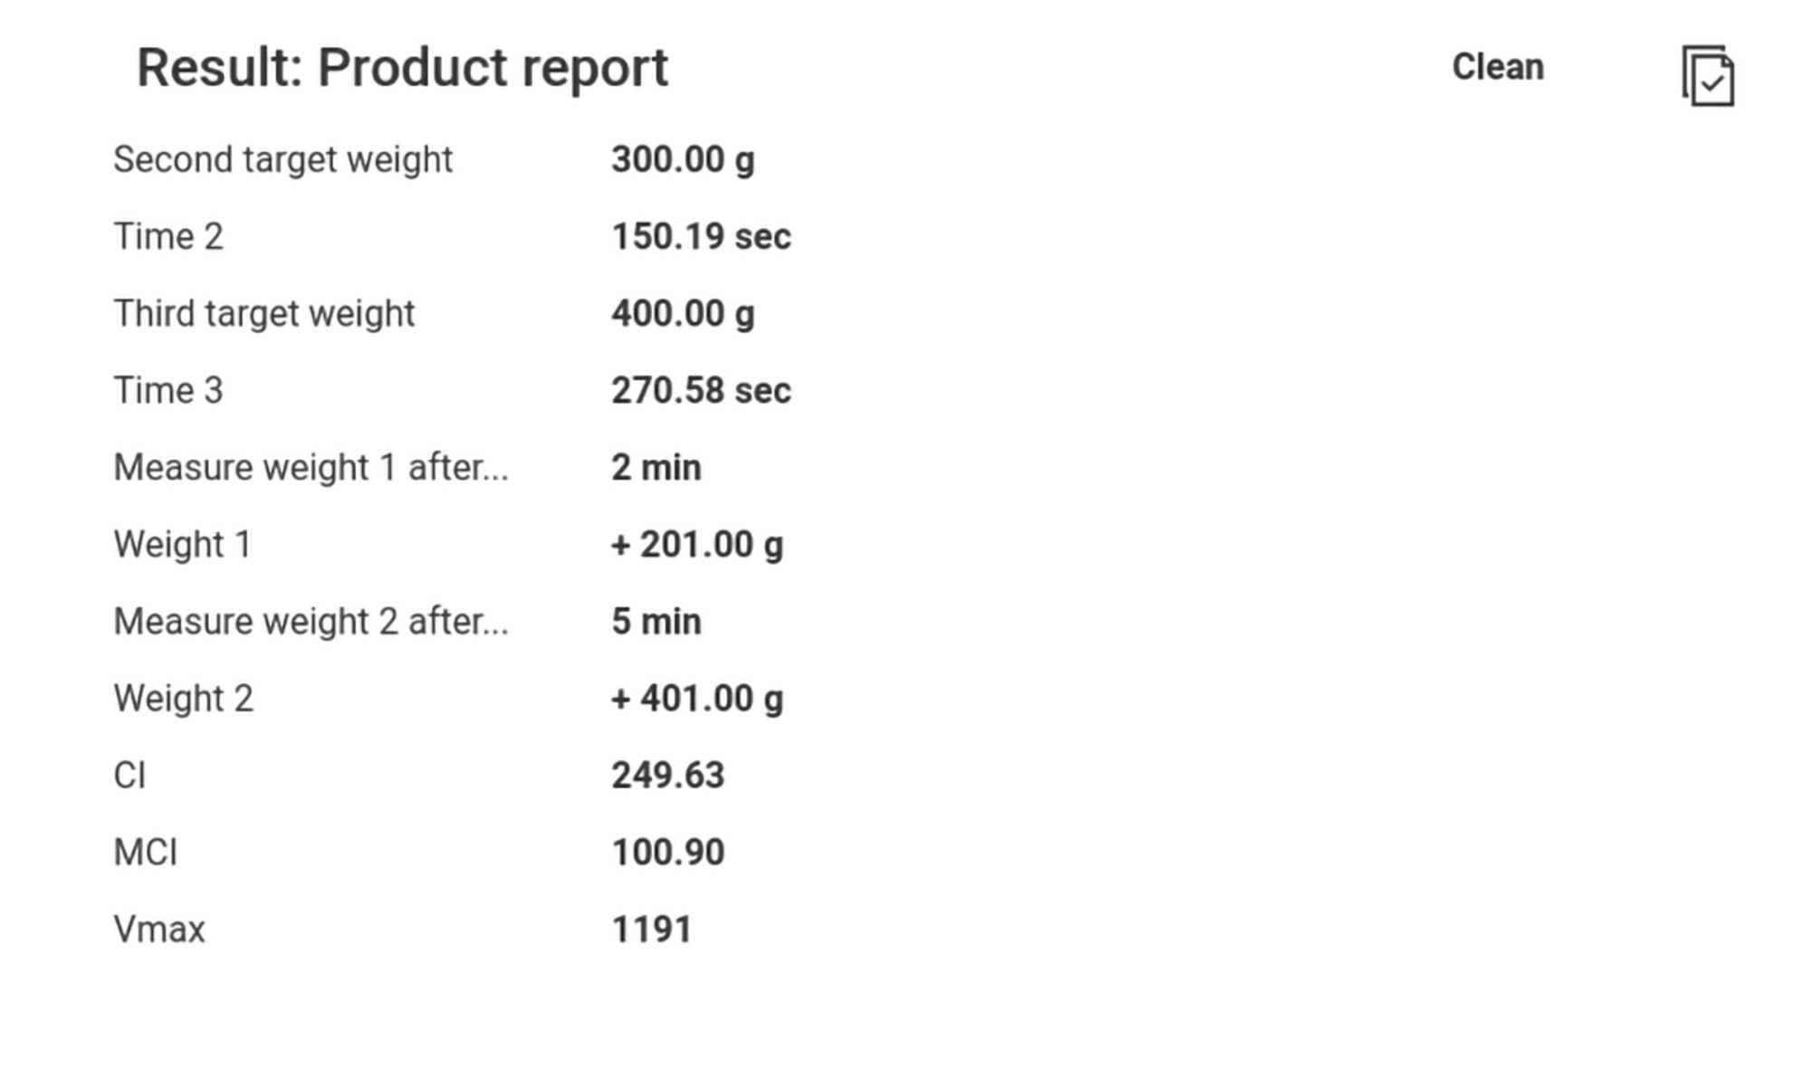Click the Result: Product report heading
This screenshot has height=1087, width=1811.
[x=402, y=68]
